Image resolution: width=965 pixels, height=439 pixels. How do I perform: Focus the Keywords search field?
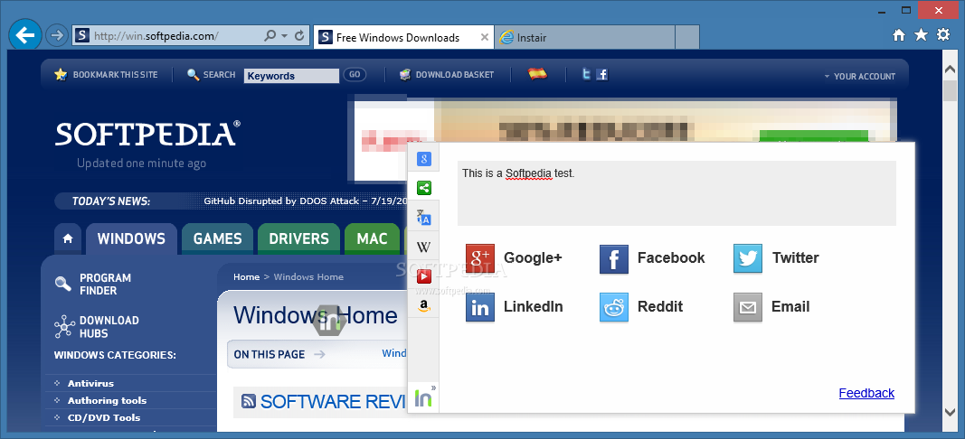tap(292, 76)
